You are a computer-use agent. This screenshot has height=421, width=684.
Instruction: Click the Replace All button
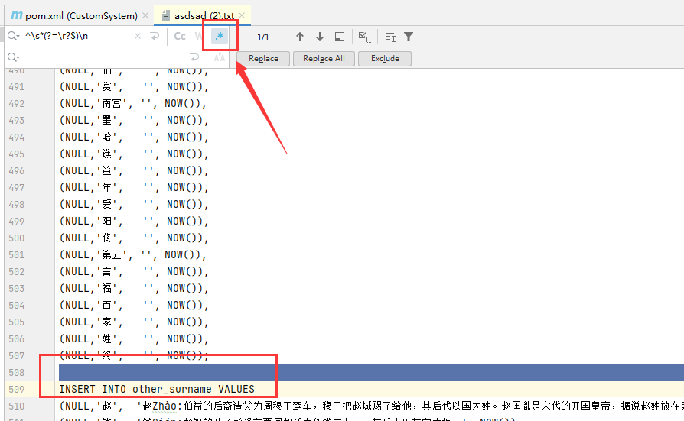pyautogui.click(x=324, y=58)
